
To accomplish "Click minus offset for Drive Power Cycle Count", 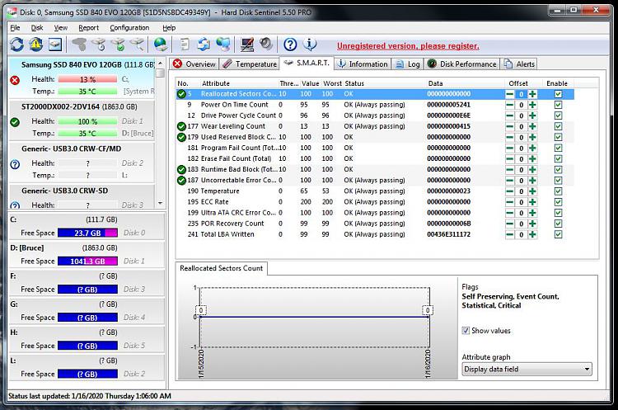I will point(509,115).
